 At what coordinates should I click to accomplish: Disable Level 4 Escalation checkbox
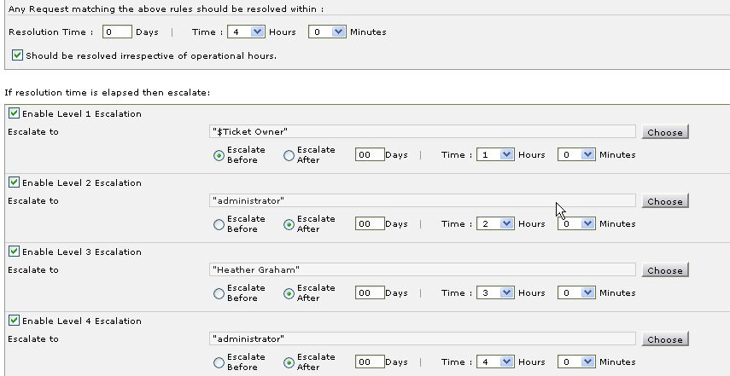[14, 321]
